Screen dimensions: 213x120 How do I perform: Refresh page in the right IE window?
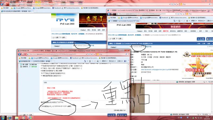[x=181, y=14]
